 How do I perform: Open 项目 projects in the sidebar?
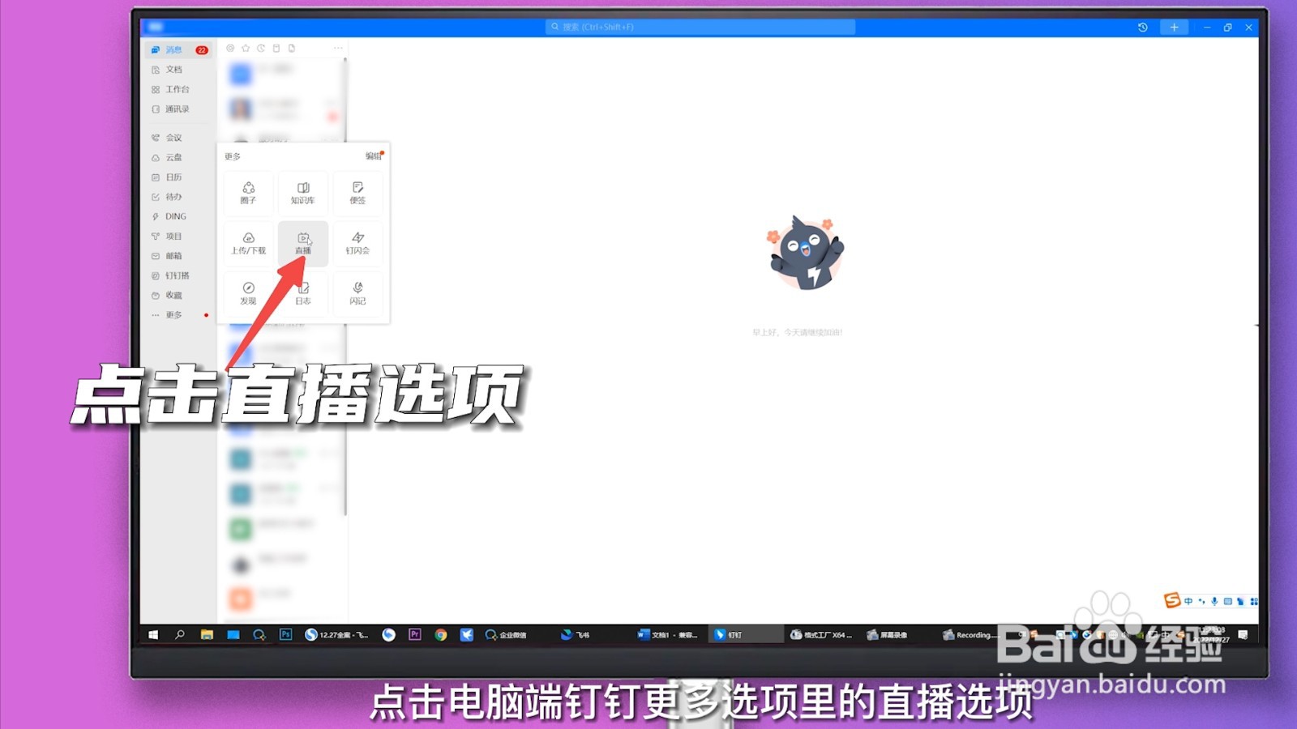coord(167,237)
